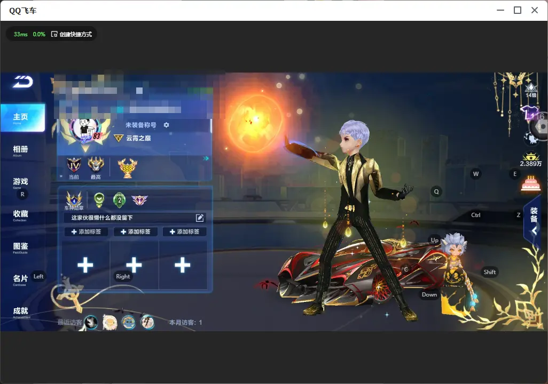
Task: Click the Right key overlay button
Action: pyautogui.click(x=123, y=276)
